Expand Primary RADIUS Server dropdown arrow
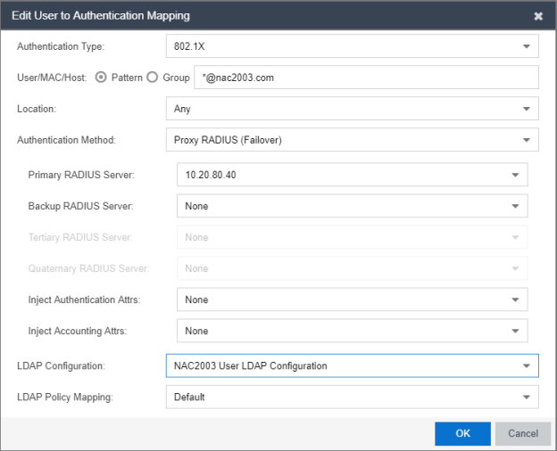The width and height of the screenshot is (557, 451). [515, 175]
